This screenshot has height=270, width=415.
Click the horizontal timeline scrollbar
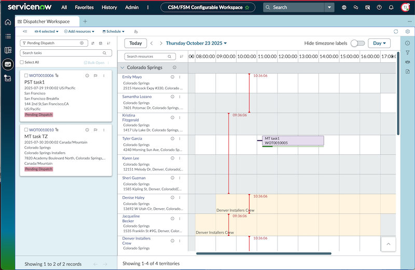pos(264,253)
